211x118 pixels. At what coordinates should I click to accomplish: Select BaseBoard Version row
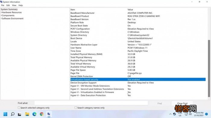(x=138, y=19)
